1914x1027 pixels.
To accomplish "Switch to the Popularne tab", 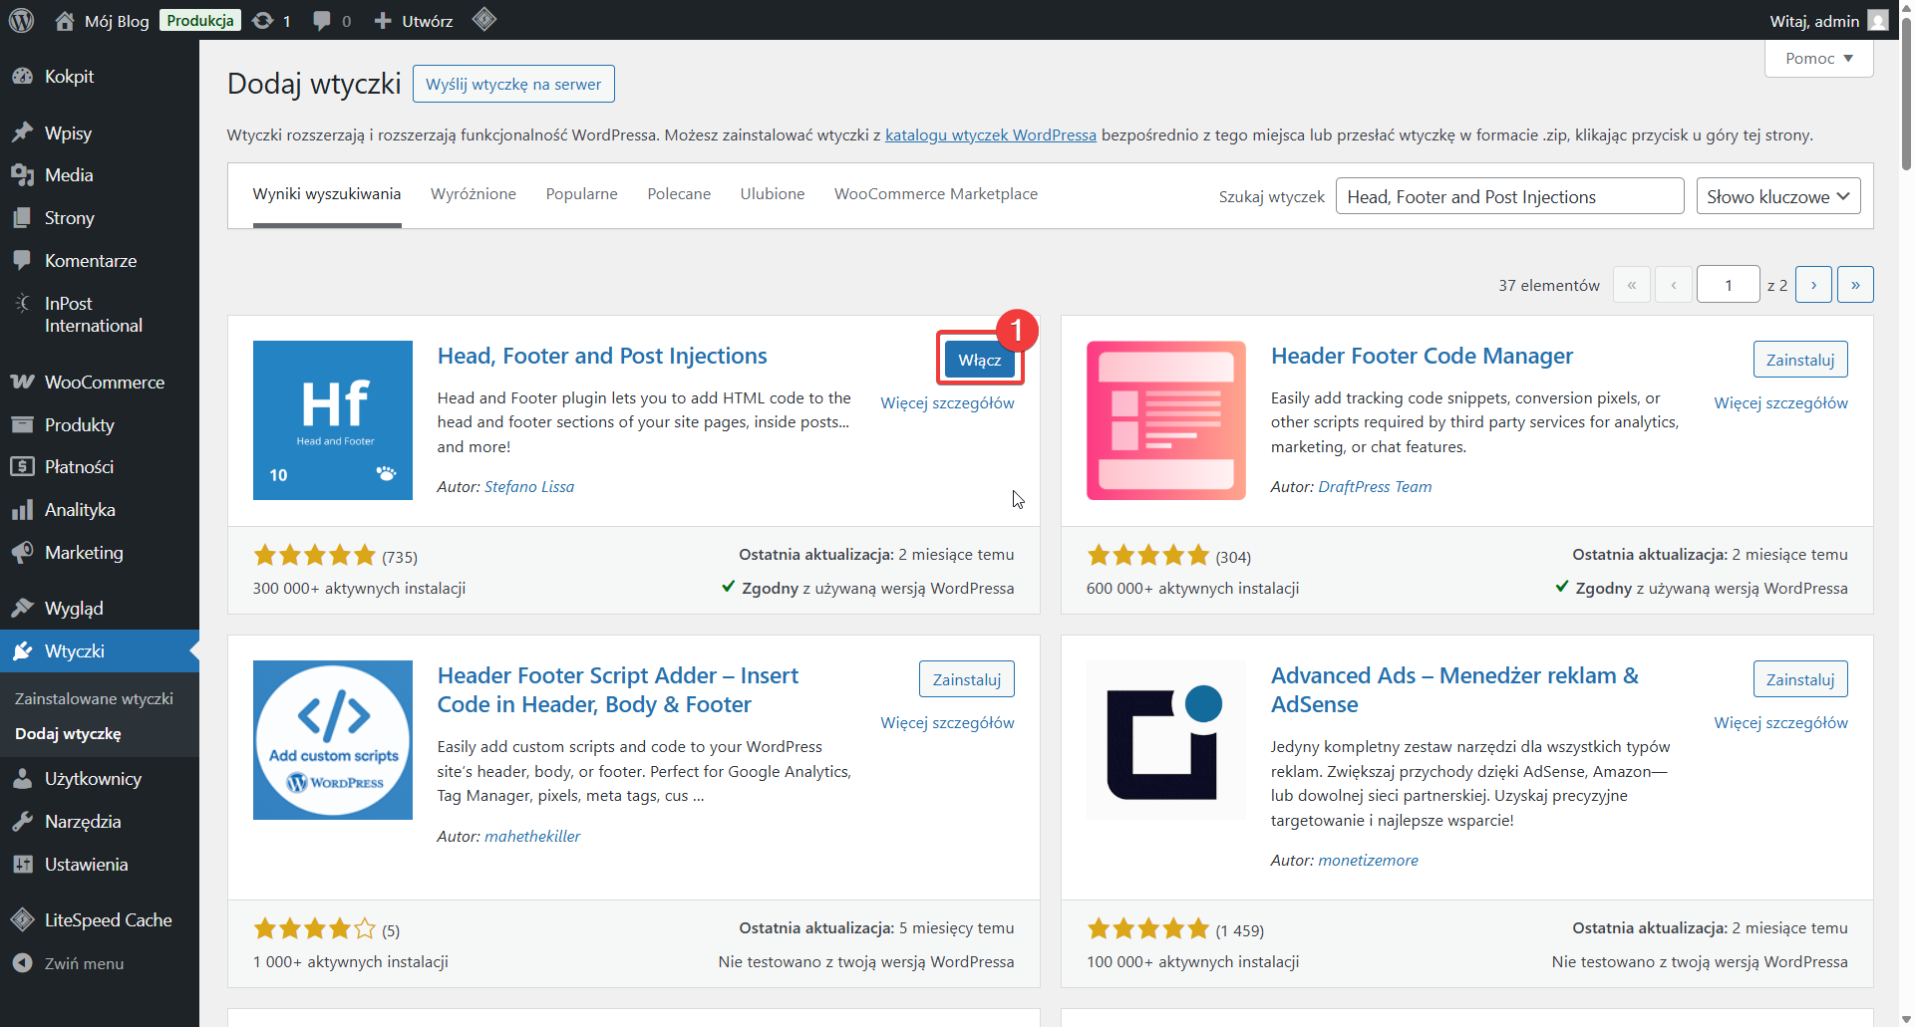I will click(582, 194).
